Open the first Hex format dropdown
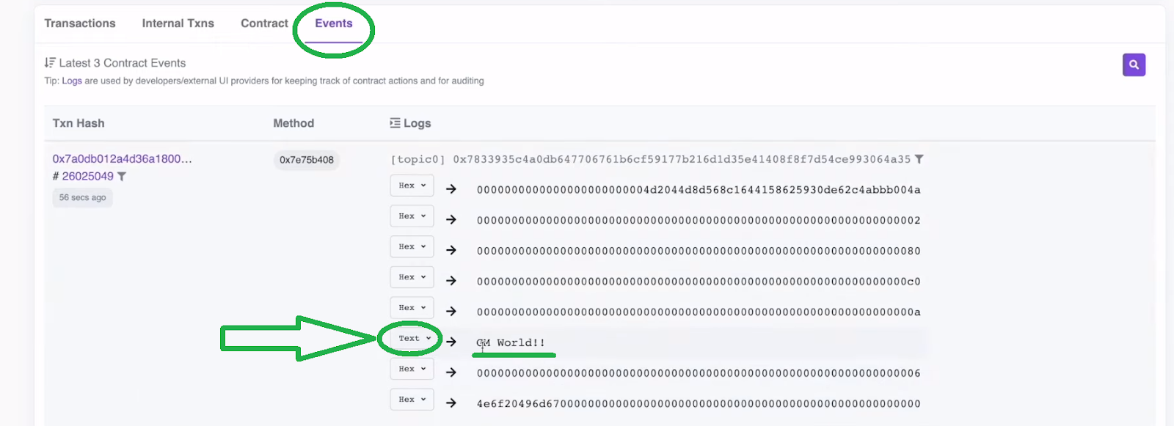1174x426 pixels. [412, 186]
